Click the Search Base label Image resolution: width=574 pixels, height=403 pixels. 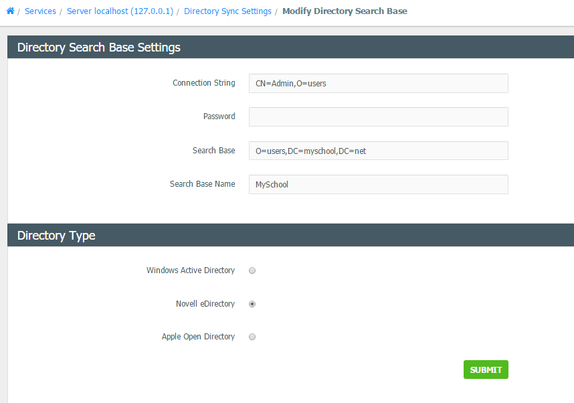click(x=214, y=151)
